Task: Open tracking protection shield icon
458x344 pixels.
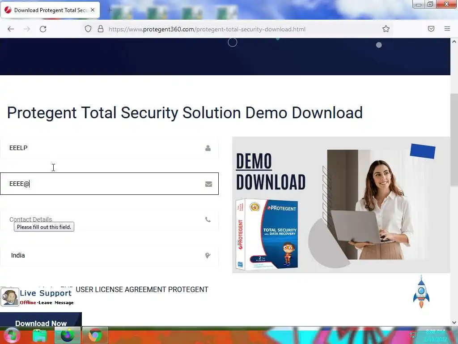Action: tap(88, 29)
